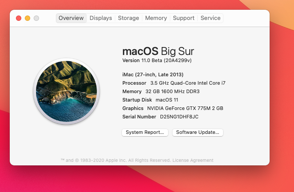Click the iMac (27-inch, Late 2013) model text
This screenshot has height=192, width=294.
point(153,74)
